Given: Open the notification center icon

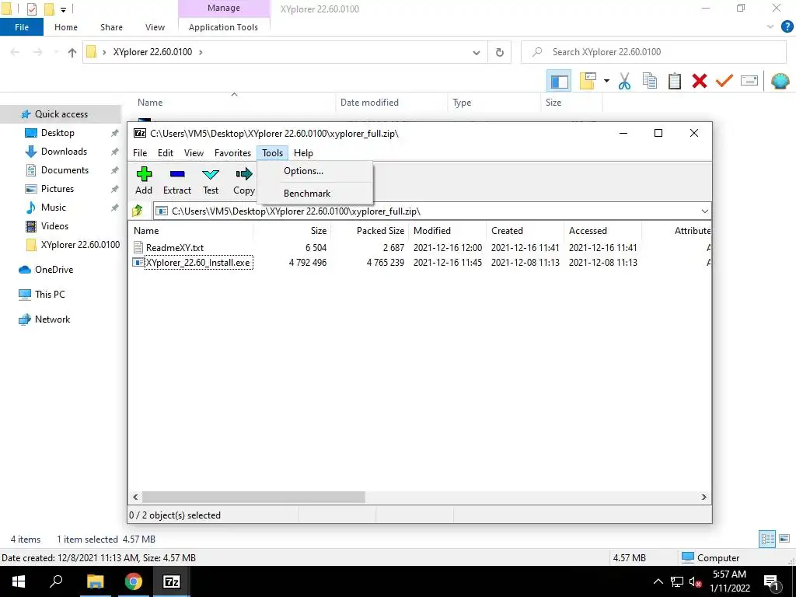Looking at the screenshot, I should [771, 581].
